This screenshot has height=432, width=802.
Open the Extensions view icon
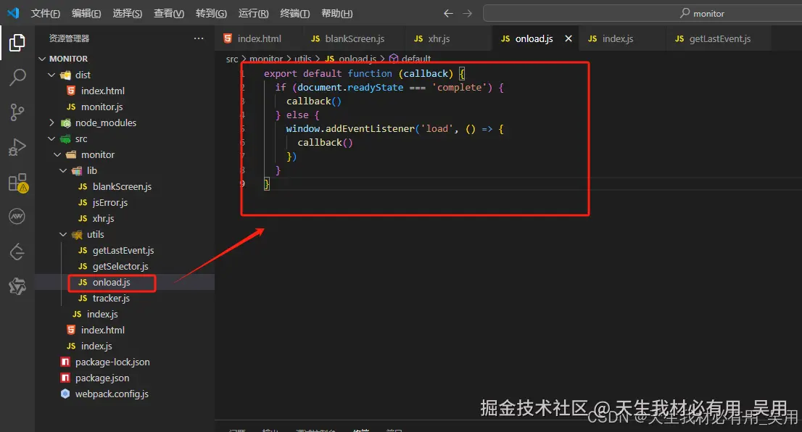tap(18, 183)
